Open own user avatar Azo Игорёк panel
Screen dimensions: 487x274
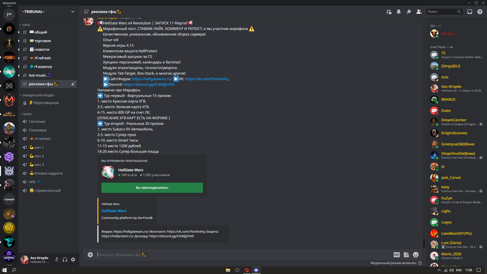tap(24, 260)
